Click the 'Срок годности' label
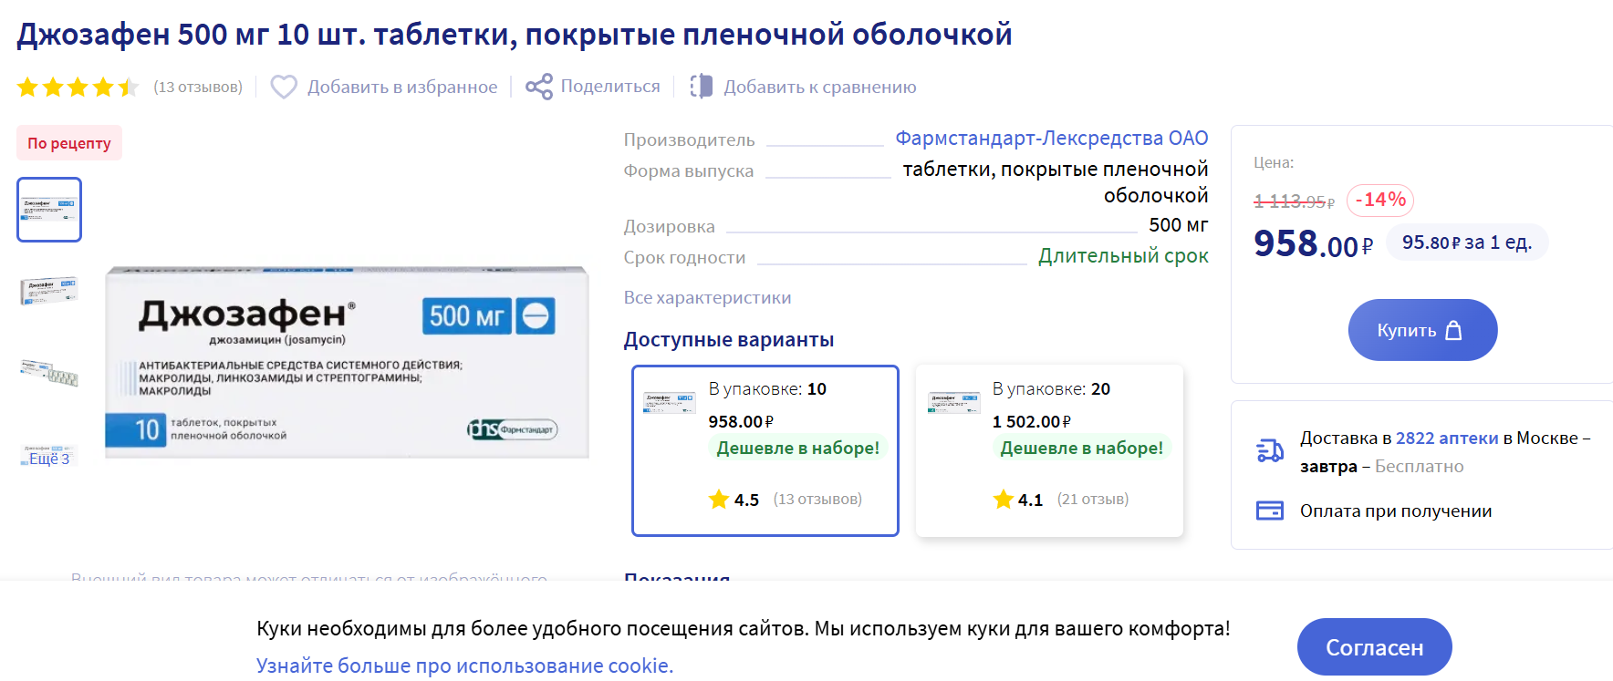The width and height of the screenshot is (1613, 681). pos(685,257)
